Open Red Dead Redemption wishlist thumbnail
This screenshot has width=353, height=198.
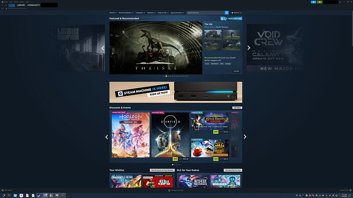158,181
